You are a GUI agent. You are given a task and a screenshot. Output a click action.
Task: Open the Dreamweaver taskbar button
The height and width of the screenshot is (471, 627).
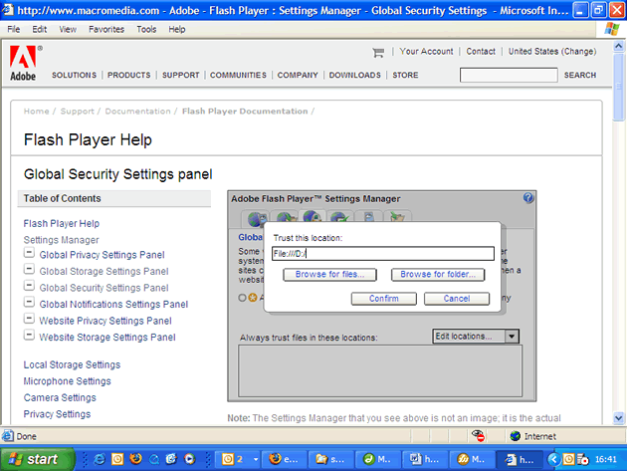click(x=377, y=459)
